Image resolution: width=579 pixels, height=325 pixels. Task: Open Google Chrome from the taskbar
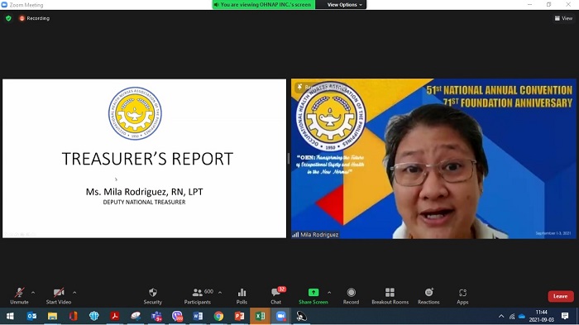point(218,316)
